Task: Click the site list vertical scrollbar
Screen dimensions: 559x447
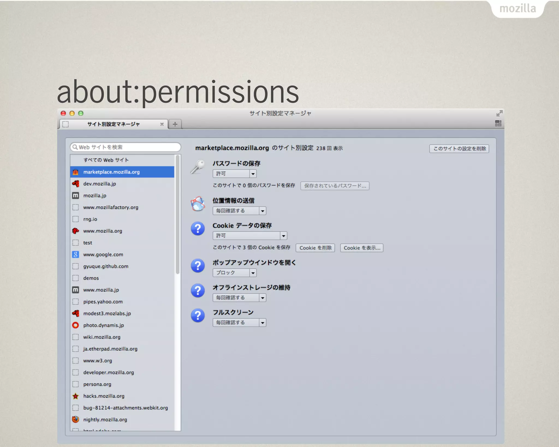Action: [178, 214]
